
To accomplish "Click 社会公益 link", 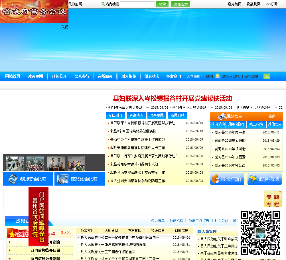I will coord(222,221).
